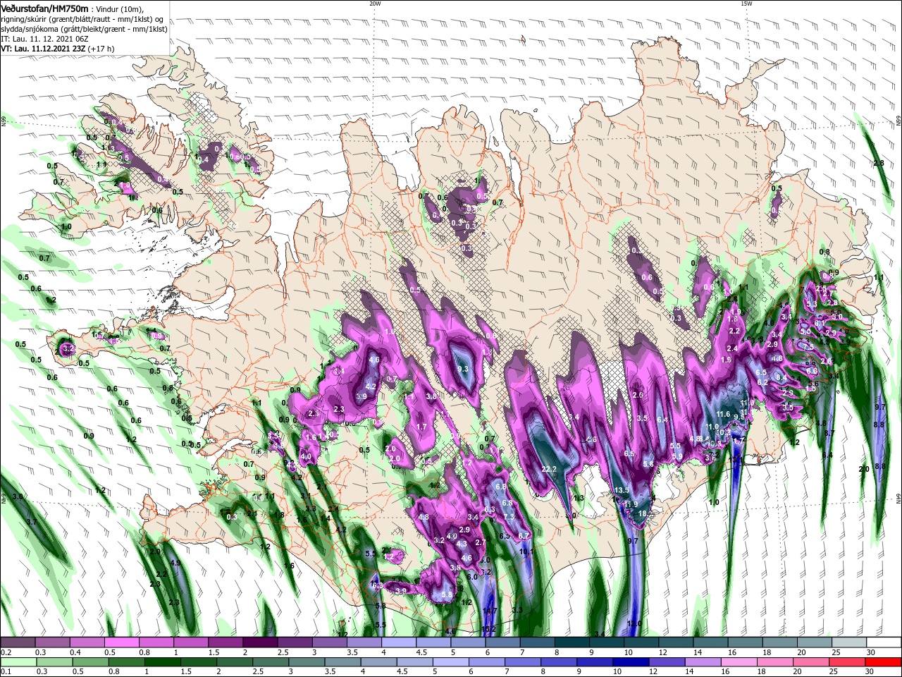Click the 10.1 precipitation value on the map
This screenshot has height=677, width=902.
[x=527, y=553]
